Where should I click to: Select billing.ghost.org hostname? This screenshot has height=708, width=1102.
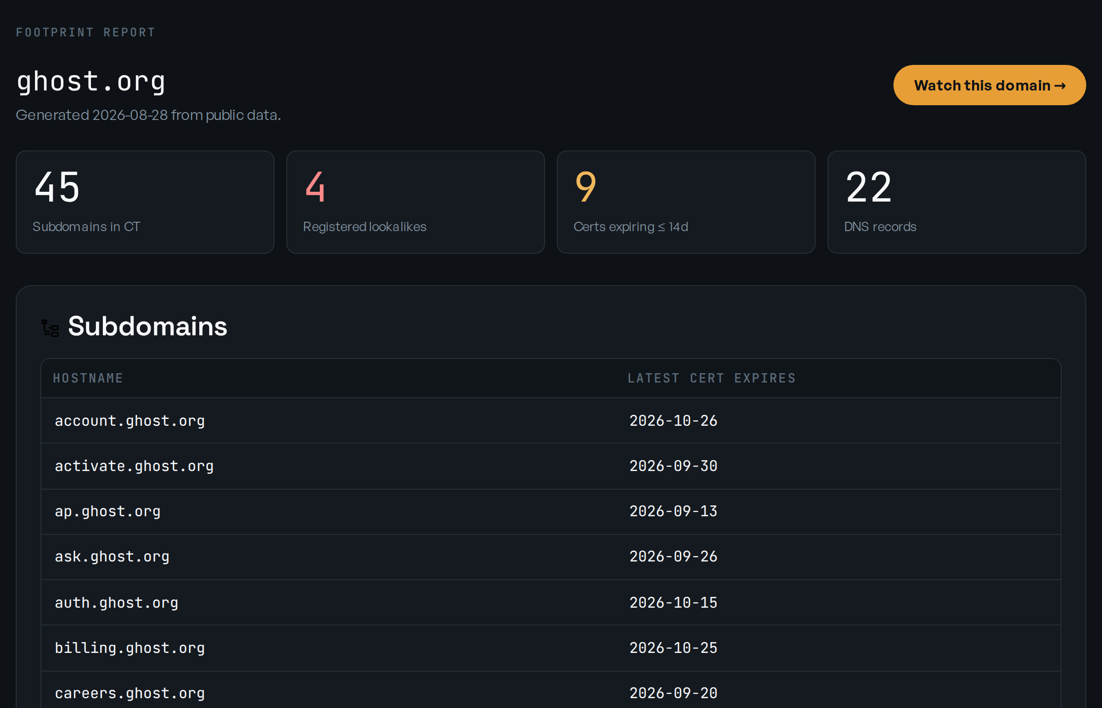point(130,648)
